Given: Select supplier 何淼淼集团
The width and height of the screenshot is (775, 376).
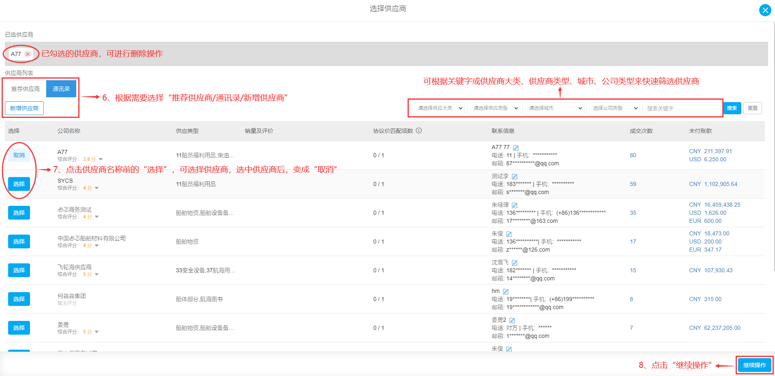Looking at the screenshot, I should coord(19,299).
